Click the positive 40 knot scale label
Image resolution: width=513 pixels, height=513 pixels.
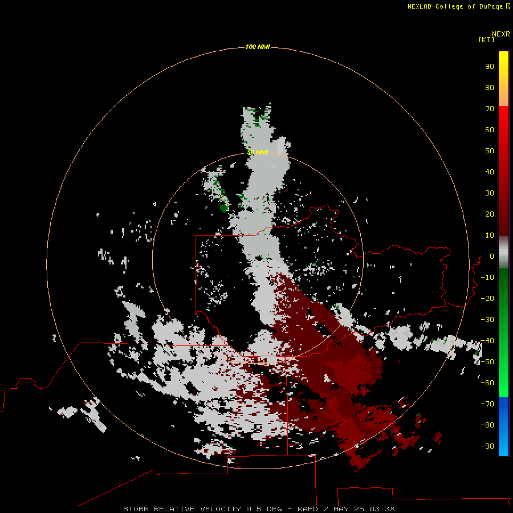pos(490,172)
